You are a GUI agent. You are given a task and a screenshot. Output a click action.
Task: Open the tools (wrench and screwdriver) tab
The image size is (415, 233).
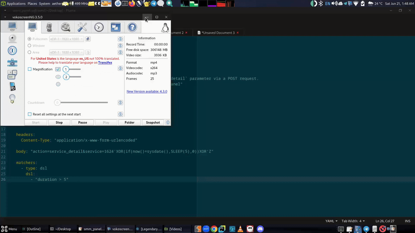coord(82,27)
